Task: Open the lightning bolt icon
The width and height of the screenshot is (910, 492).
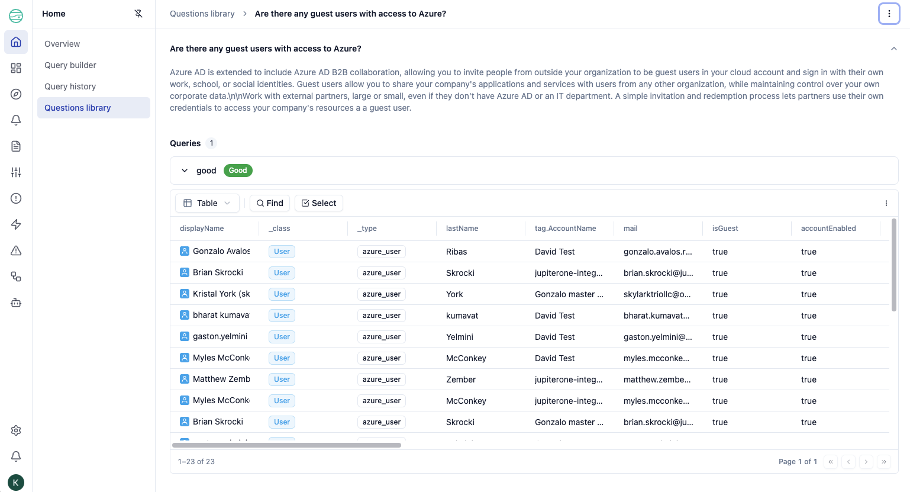Action: pyautogui.click(x=16, y=224)
